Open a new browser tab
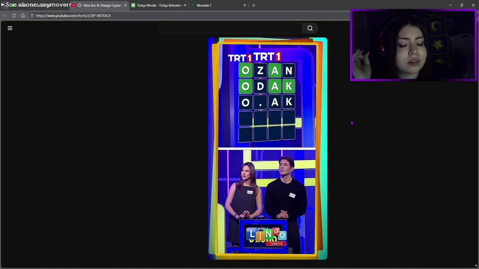This screenshot has width=479, height=269. [x=254, y=5]
